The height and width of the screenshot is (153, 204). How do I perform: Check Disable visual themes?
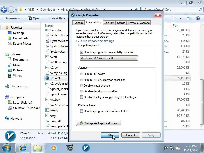click(81, 86)
